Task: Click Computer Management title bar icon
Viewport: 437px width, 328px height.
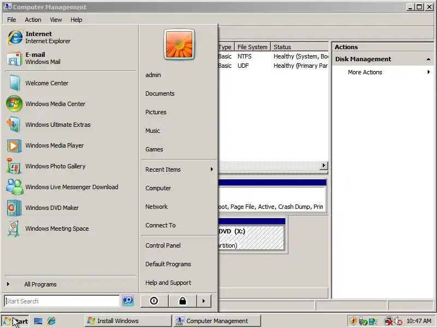Action: (8, 7)
